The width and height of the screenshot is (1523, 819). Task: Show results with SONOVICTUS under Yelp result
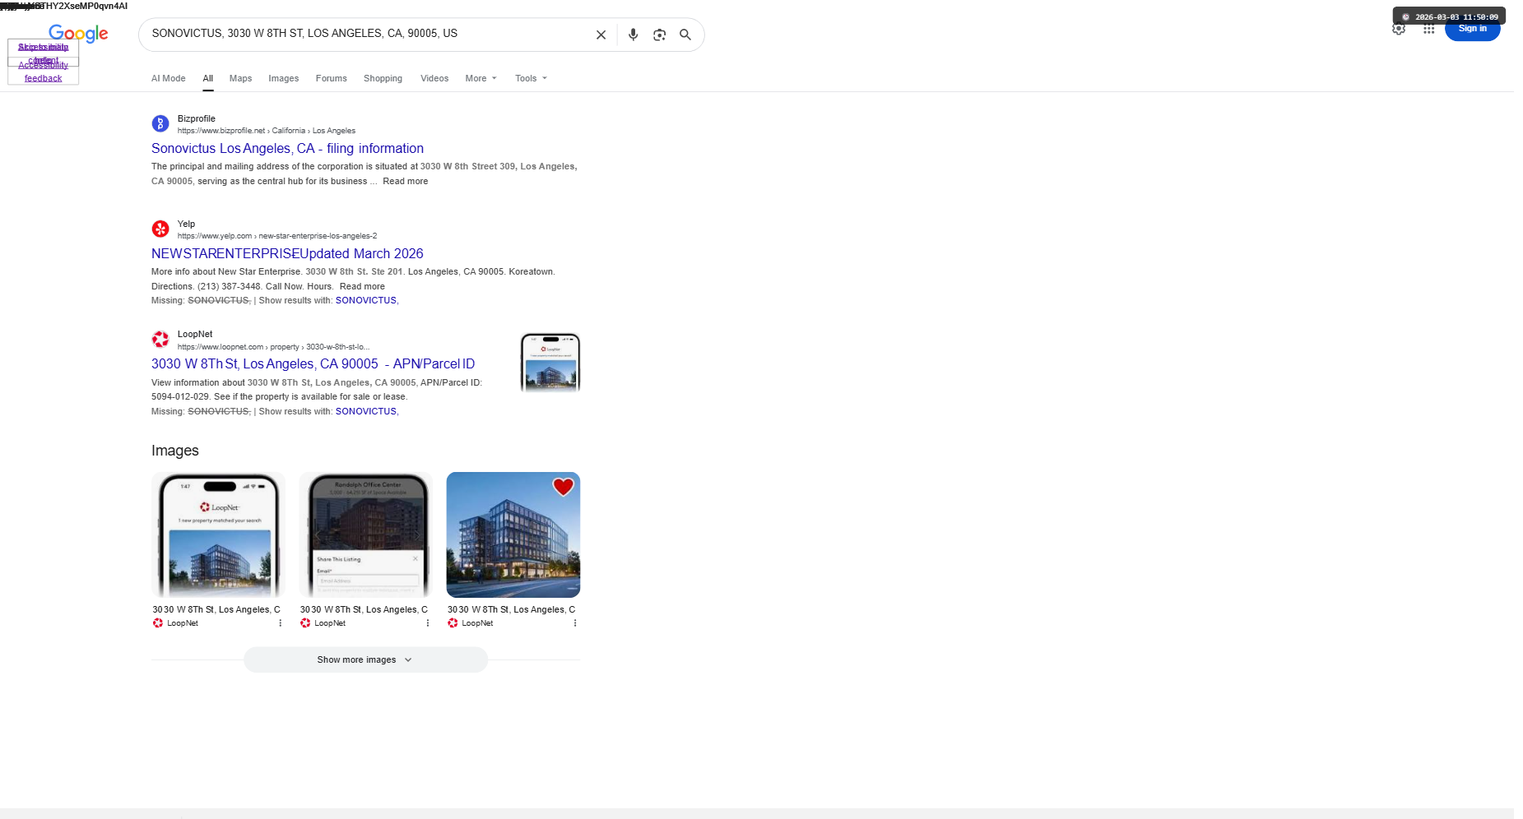click(x=366, y=301)
